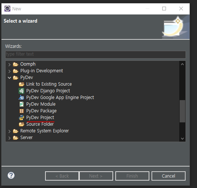Open help with the question mark icon

coord(11,175)
